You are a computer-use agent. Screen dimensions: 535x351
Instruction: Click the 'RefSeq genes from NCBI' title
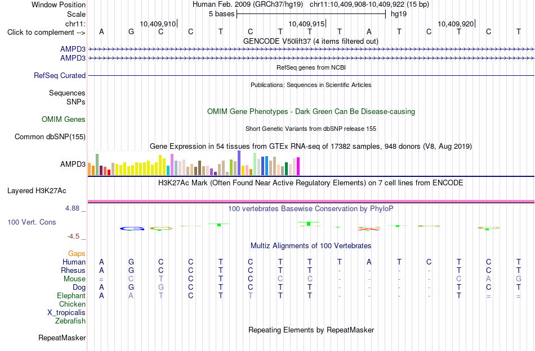tap(311, 68)
